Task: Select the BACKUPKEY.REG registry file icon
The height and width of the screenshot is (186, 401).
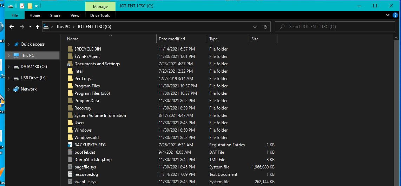Action: 70,145
